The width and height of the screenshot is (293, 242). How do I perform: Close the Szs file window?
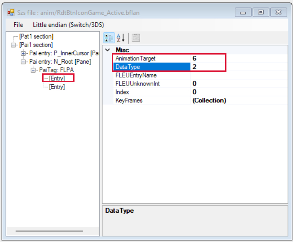point(279,12)
